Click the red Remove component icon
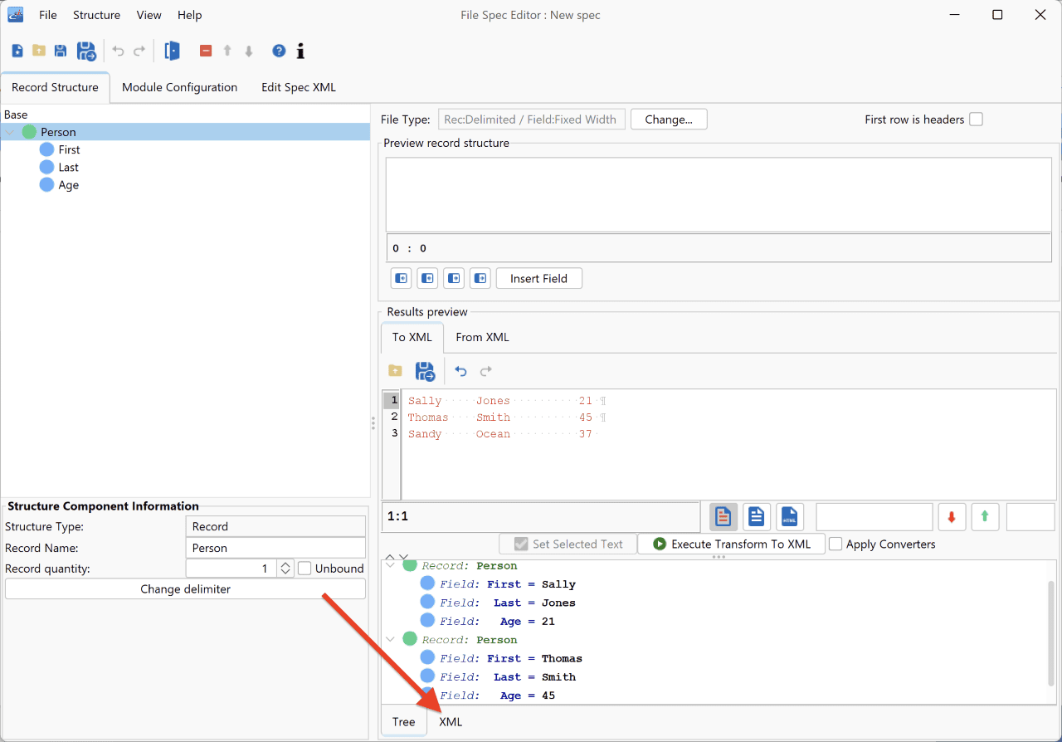This screenshot has width=1062, height=742. tap(206, 51)
